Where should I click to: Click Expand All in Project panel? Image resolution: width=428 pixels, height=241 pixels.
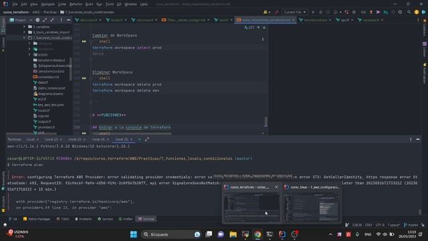click(x=45, y=20)
